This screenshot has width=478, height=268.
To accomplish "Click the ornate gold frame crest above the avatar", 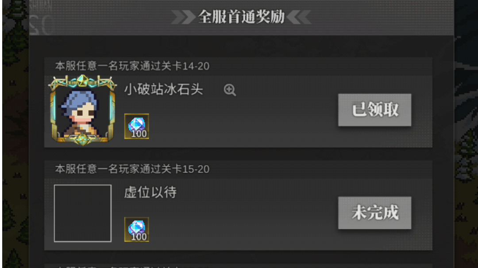I will coord(82,82).
